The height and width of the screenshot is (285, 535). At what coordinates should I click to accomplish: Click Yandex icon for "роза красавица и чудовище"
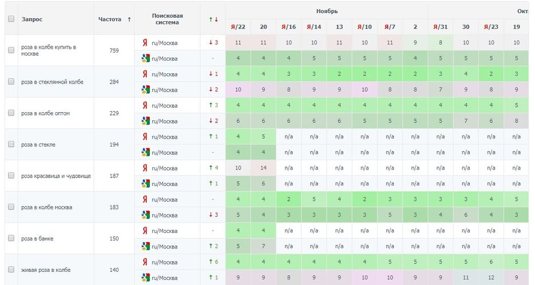click(145, 168)
